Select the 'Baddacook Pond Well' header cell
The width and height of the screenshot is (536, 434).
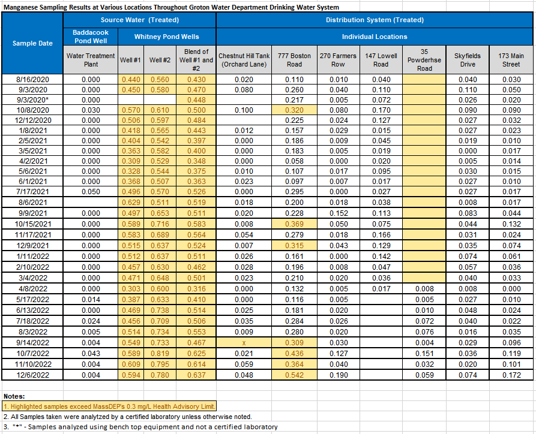pos(91,37)
